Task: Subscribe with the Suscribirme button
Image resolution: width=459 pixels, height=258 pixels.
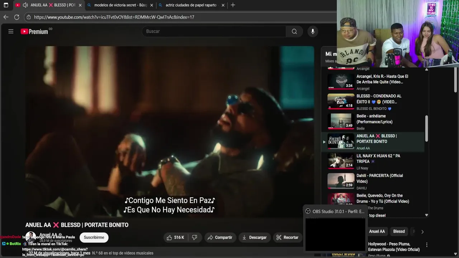Action: point(94,237)
